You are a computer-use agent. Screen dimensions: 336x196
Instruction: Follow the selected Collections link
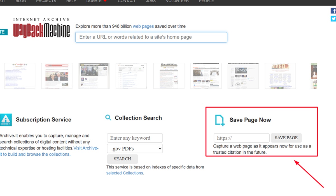coord(125,173)
